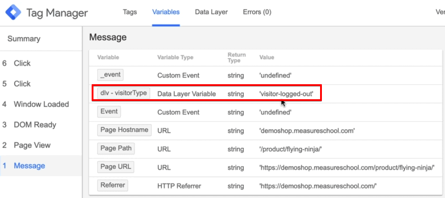445x198 pixels.
Task: Click the dlv - visitorType variable chip
Action: click(x=124, y=93)
